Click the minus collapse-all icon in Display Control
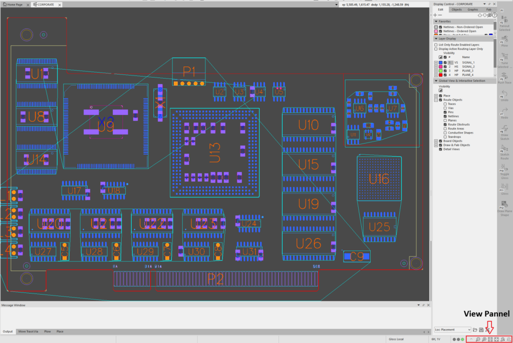Image resolution: width=513 pixels, height=343 pixels. pyautogui.click(x=440, y=15)
